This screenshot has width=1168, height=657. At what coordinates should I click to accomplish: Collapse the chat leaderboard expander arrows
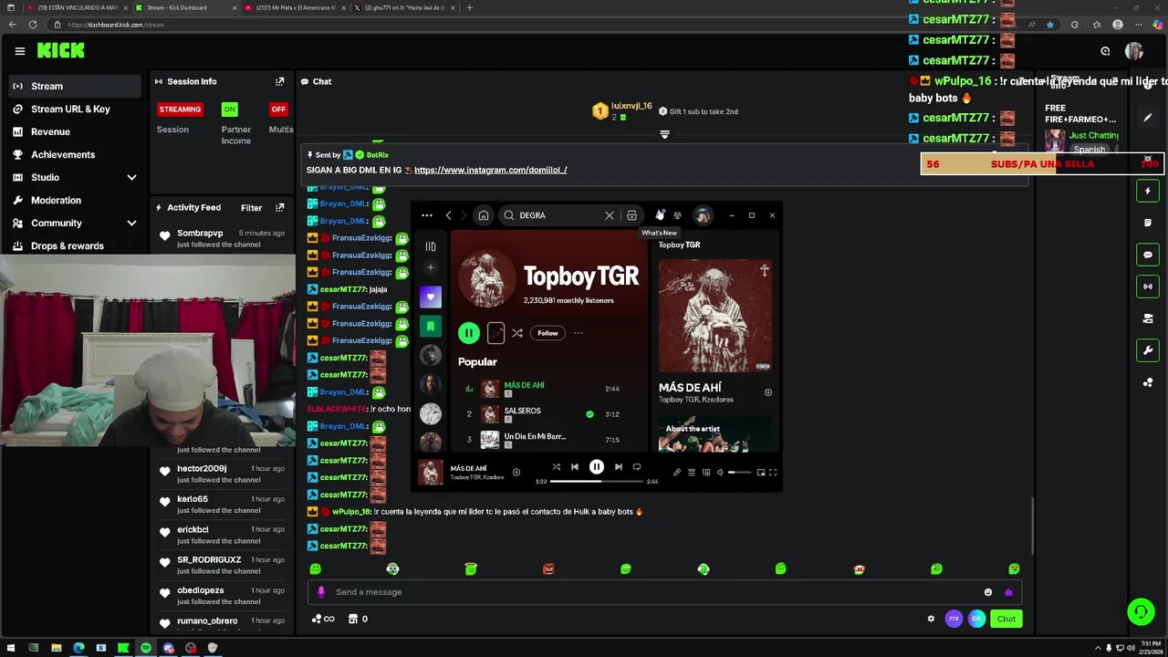click(664, 134)
